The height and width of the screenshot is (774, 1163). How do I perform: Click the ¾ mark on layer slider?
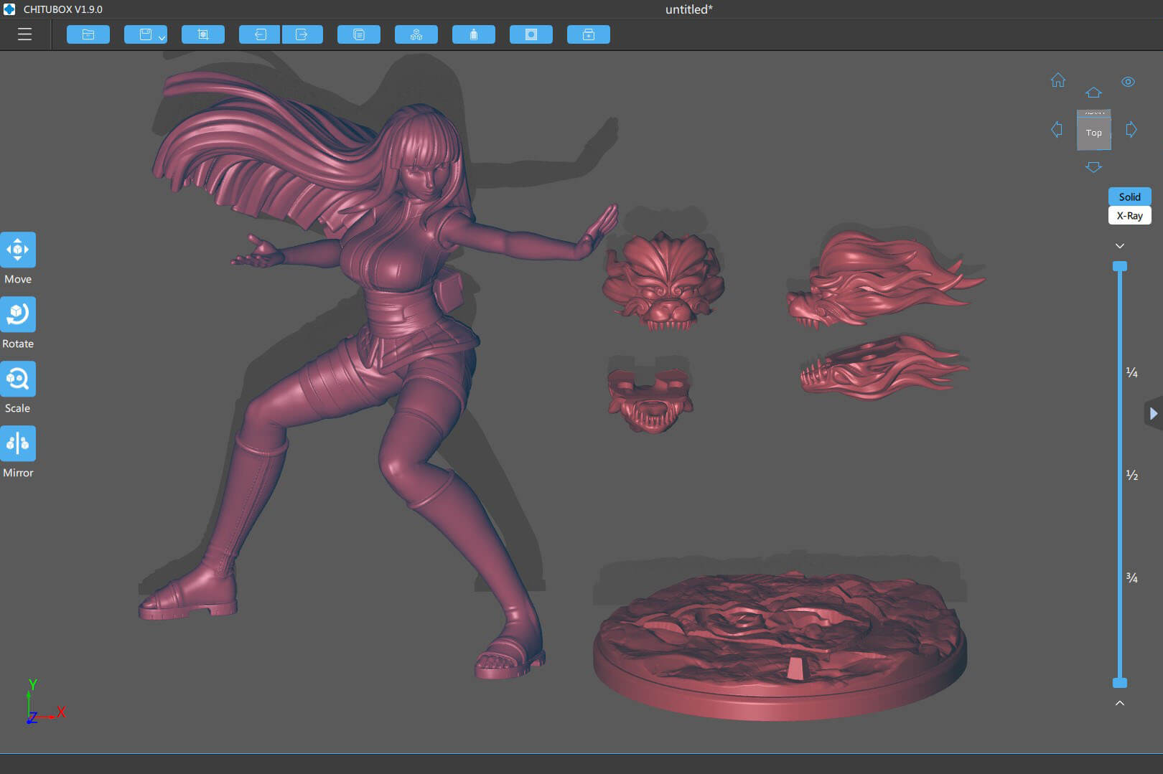(1131, 577)
